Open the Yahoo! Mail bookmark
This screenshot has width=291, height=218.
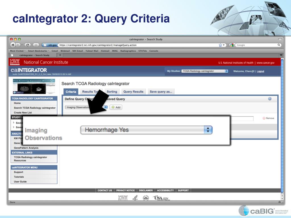click(x=92, y=51)
